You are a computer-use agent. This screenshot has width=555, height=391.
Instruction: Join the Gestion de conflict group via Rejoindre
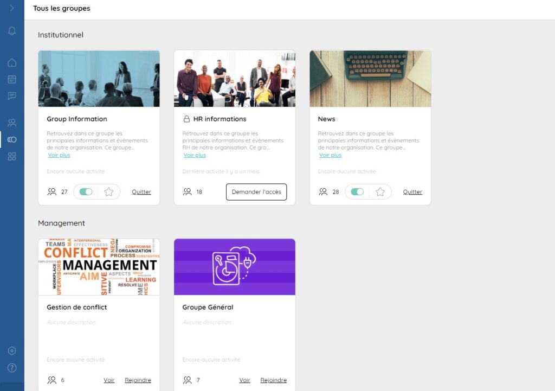138,380
